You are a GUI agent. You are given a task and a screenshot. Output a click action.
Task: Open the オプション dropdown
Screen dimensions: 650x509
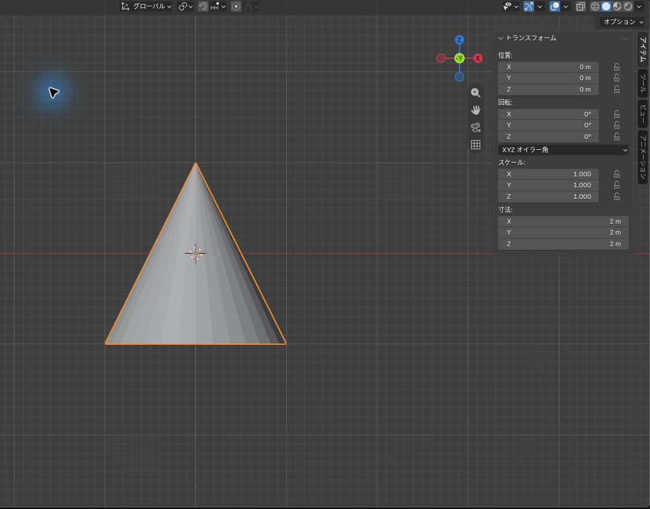623,21
